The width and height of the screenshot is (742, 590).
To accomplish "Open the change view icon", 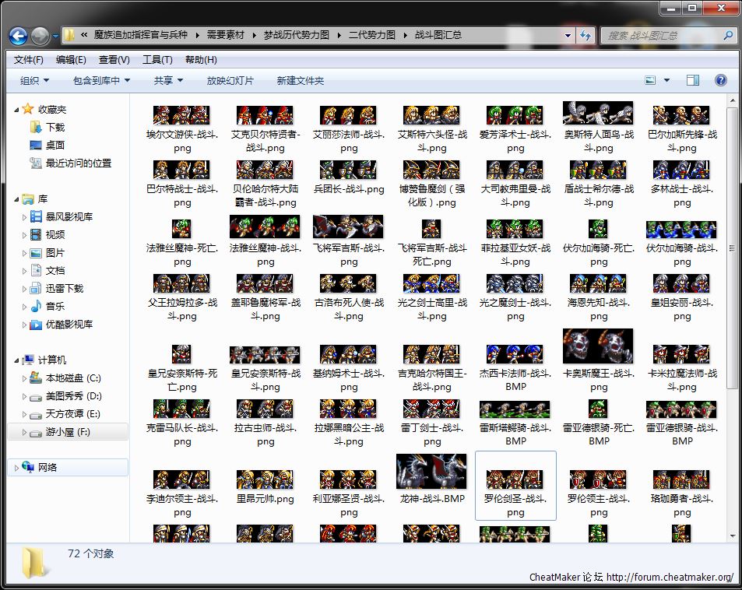I will (651, 80).
